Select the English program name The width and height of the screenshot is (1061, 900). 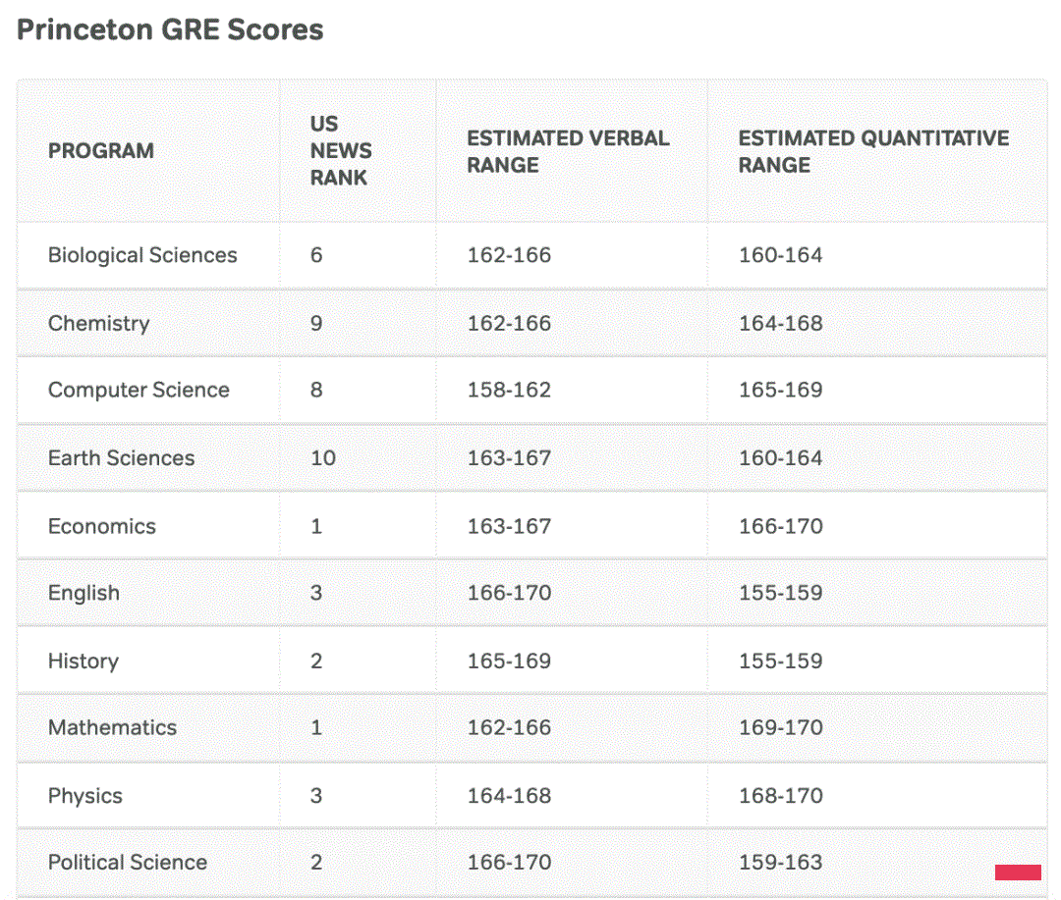pos(84,593)
